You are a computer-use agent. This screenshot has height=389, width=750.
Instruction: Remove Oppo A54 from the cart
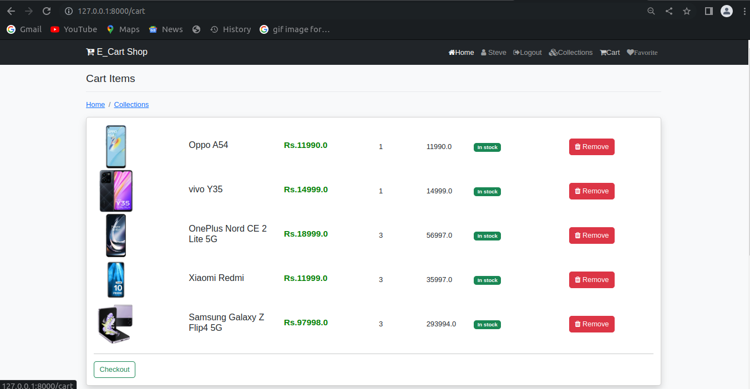coord(591,146)
